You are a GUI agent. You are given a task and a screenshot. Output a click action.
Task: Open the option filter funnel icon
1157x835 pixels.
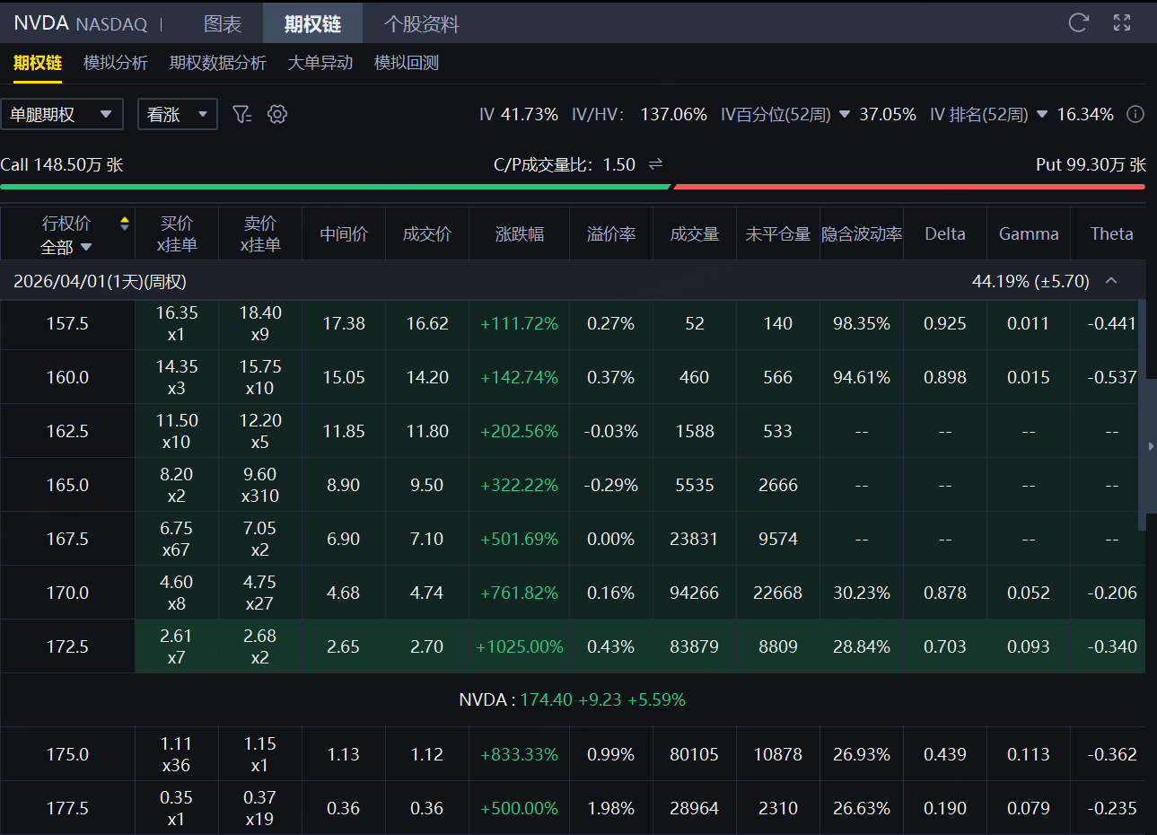click(241, 114)
